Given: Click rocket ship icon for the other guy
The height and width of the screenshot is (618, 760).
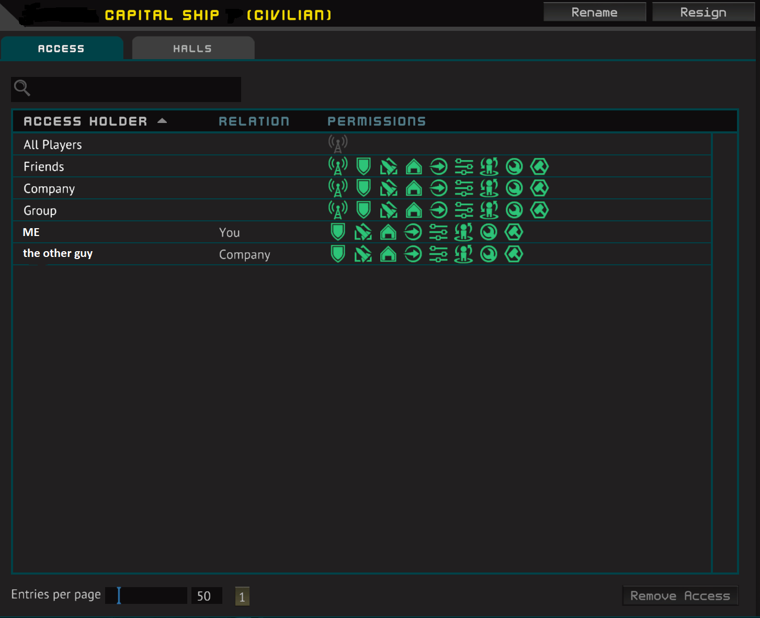Looking at the screenshot, I should click(363, 254).
